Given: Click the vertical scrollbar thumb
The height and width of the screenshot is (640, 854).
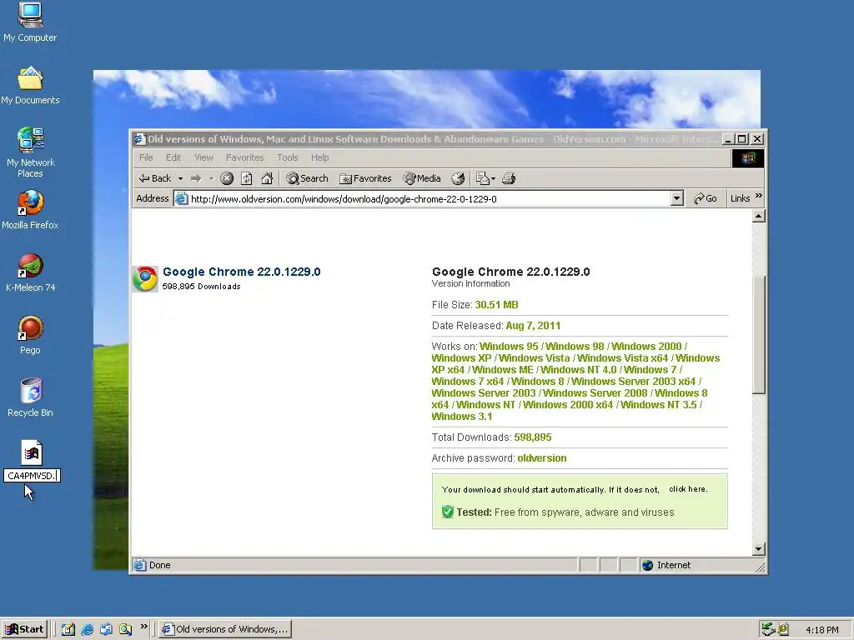Looking at the screenshot, I should click(758, 335).
